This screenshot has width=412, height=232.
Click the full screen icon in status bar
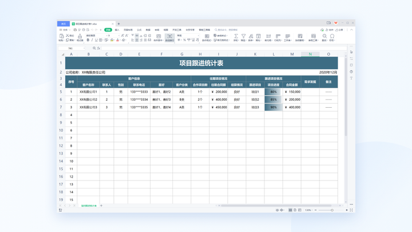click(351, 210)
